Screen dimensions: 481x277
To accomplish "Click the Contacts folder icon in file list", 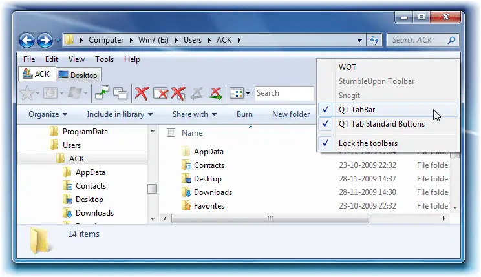I will [x=186, y=165].
